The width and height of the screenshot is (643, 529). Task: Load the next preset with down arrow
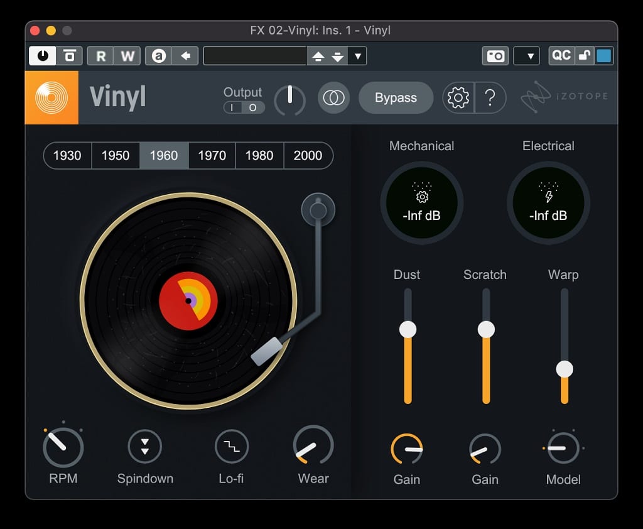tap(337, 56)
